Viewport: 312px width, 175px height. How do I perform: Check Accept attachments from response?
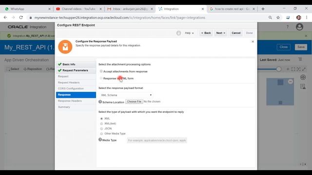click(101, 71)
